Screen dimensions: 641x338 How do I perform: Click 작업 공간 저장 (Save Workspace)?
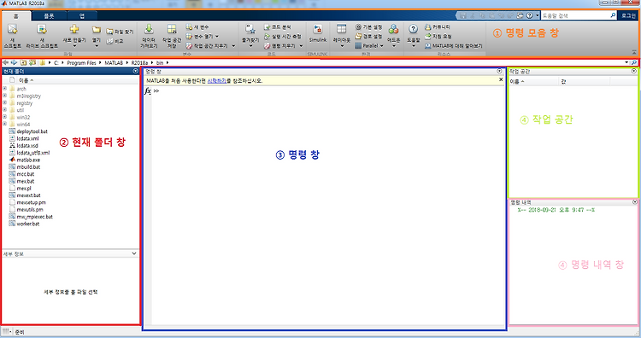pyautogui.click(x=172, y=36)
